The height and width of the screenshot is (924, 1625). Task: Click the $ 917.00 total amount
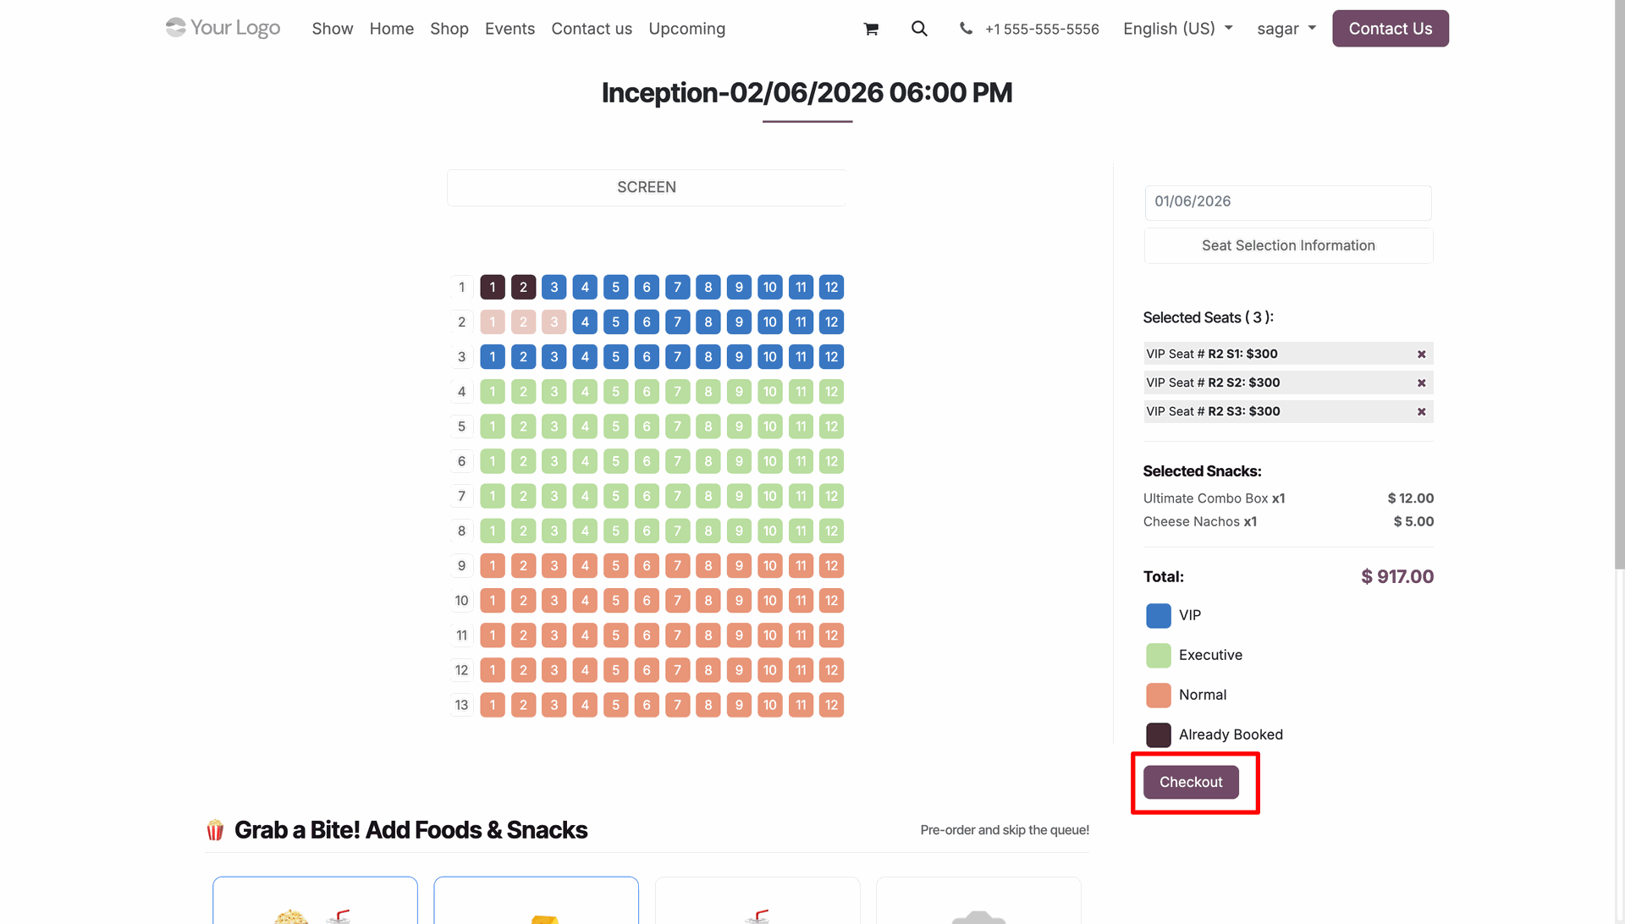(1397, 577)
